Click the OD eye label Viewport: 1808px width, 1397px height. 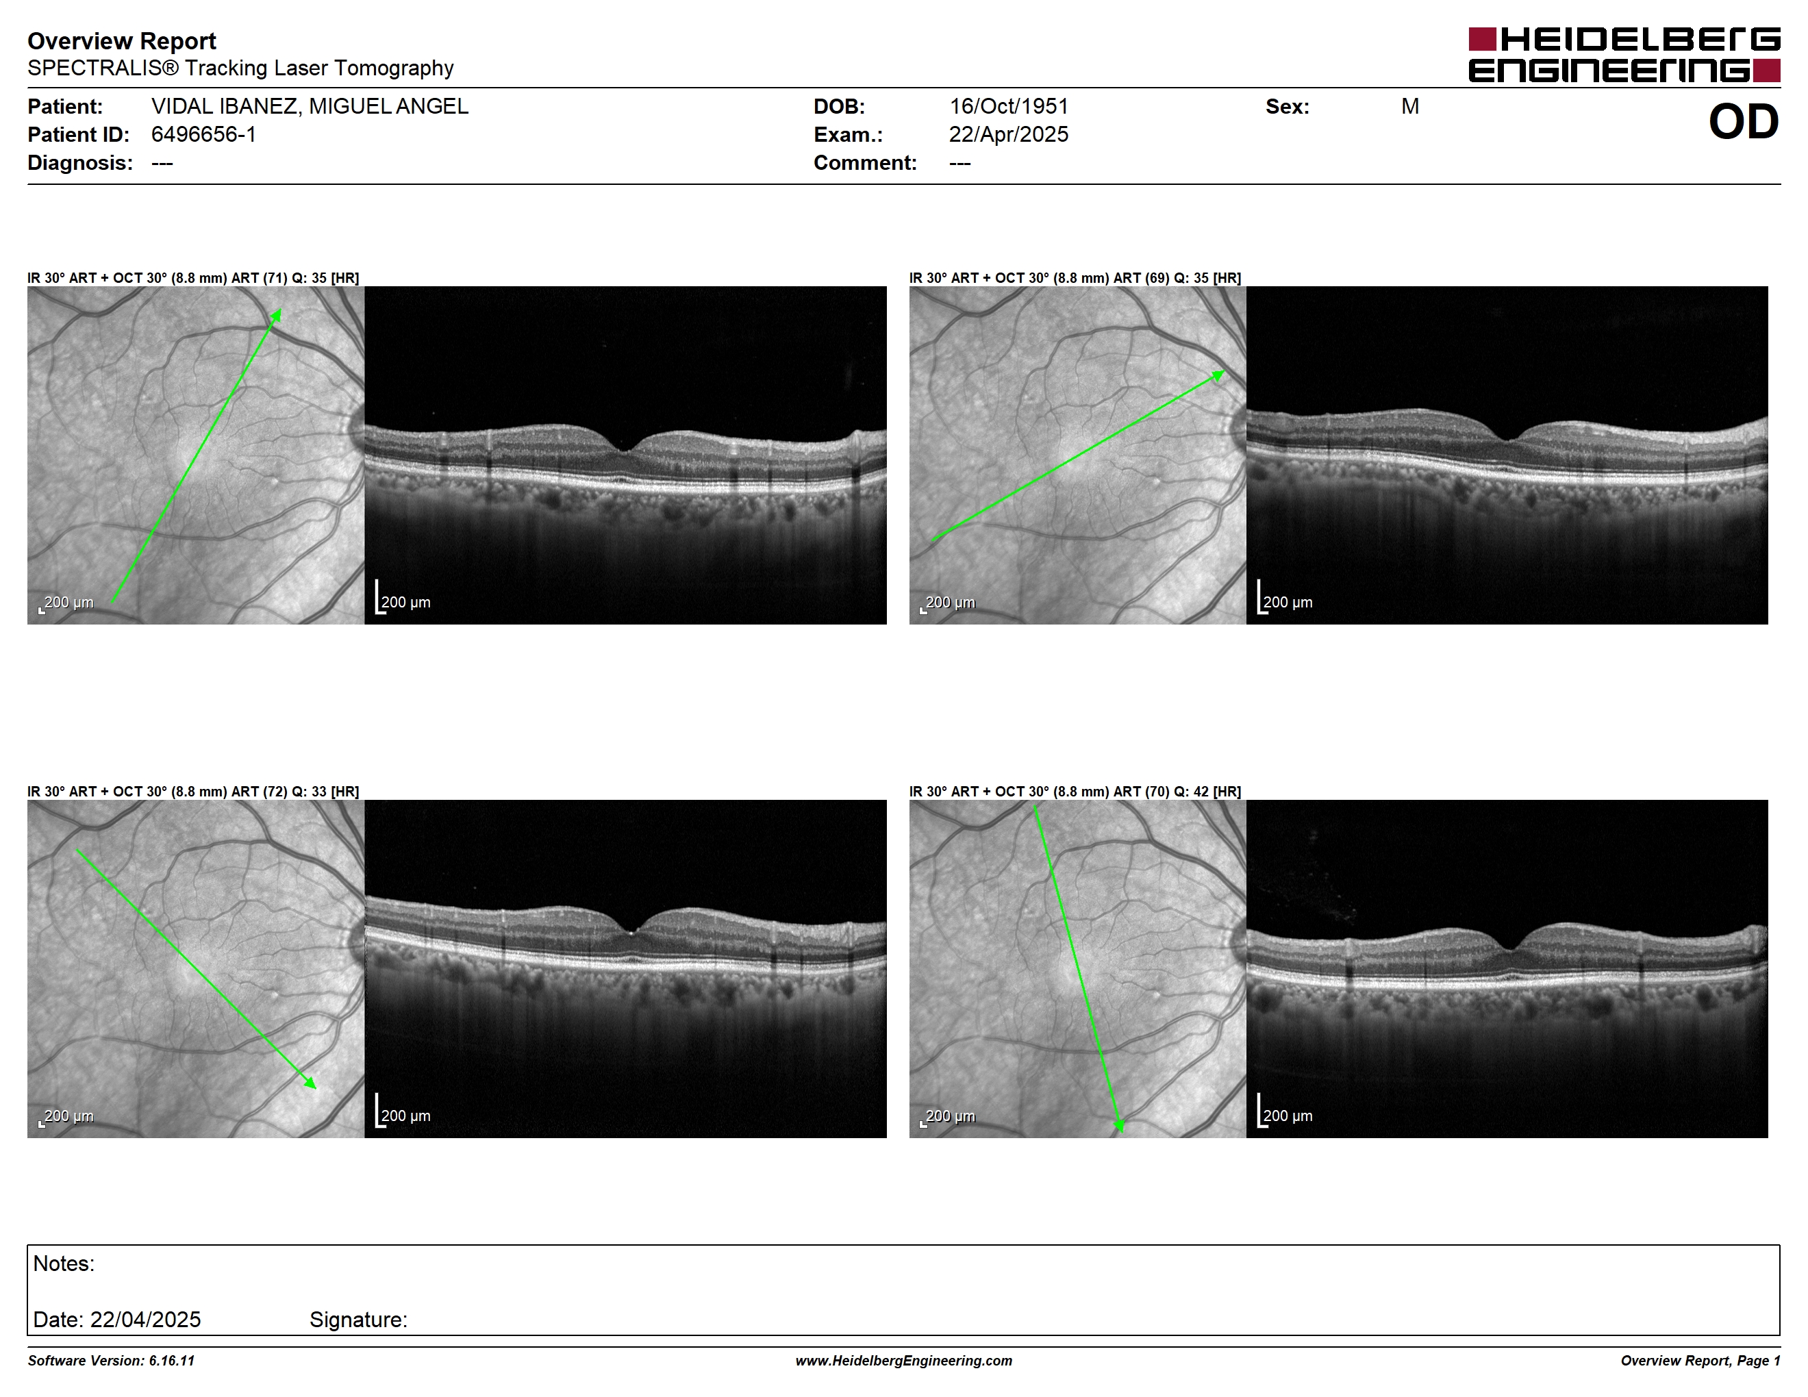(1744, 122)
